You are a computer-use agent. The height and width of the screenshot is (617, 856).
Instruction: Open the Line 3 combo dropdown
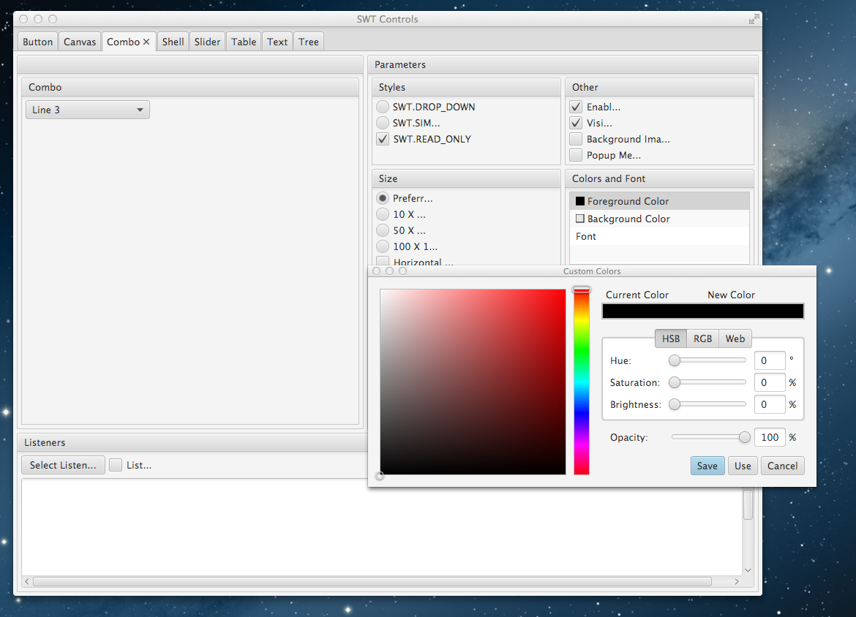87,110
